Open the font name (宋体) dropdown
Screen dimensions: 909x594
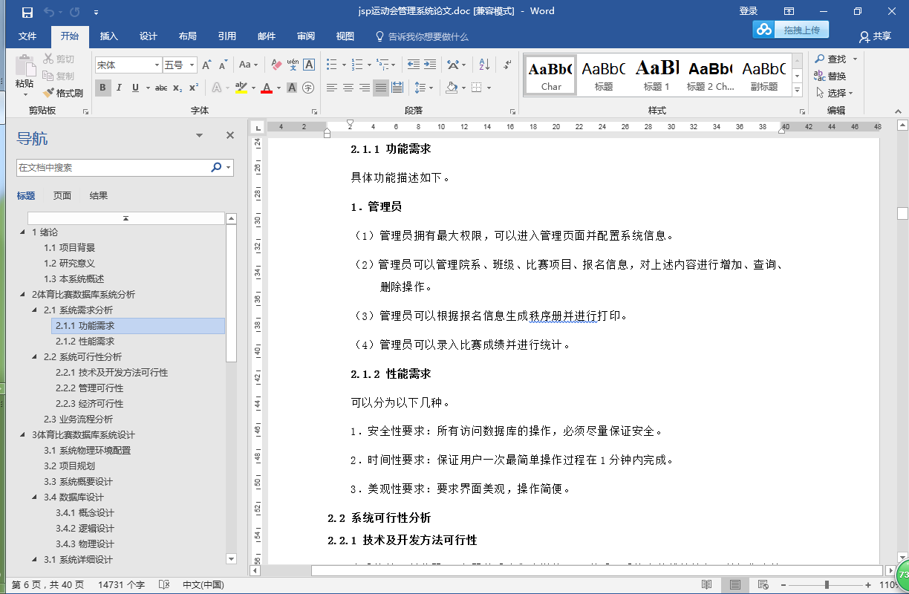pyautogui.click(x=157, y=65)
